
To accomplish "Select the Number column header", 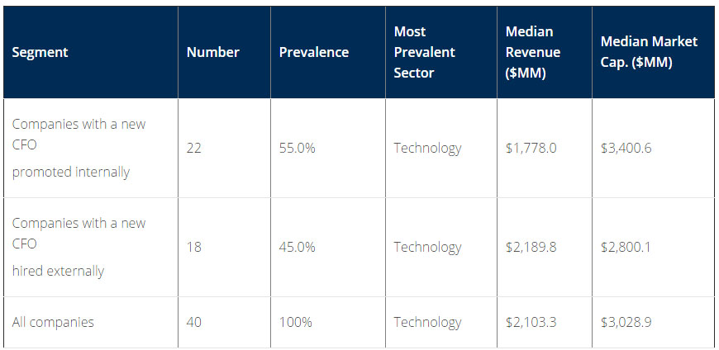I will [x=212, y=52].
